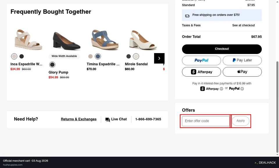The image size is (279, 168).
Task: Start a Live Chat
Action: [116, 119]
